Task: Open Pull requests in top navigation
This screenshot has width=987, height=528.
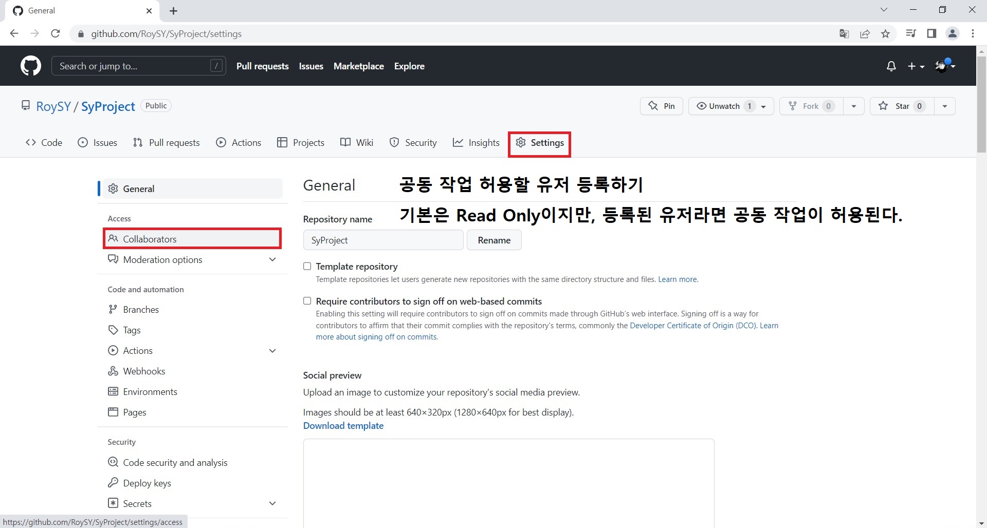Action: (263, 66)
